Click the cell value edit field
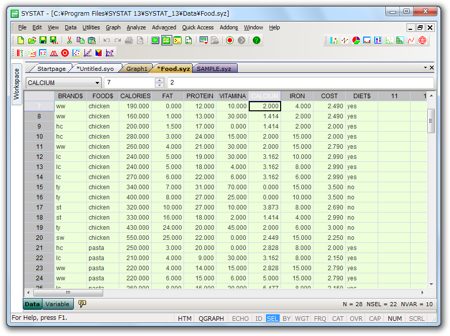 [300, 82]
